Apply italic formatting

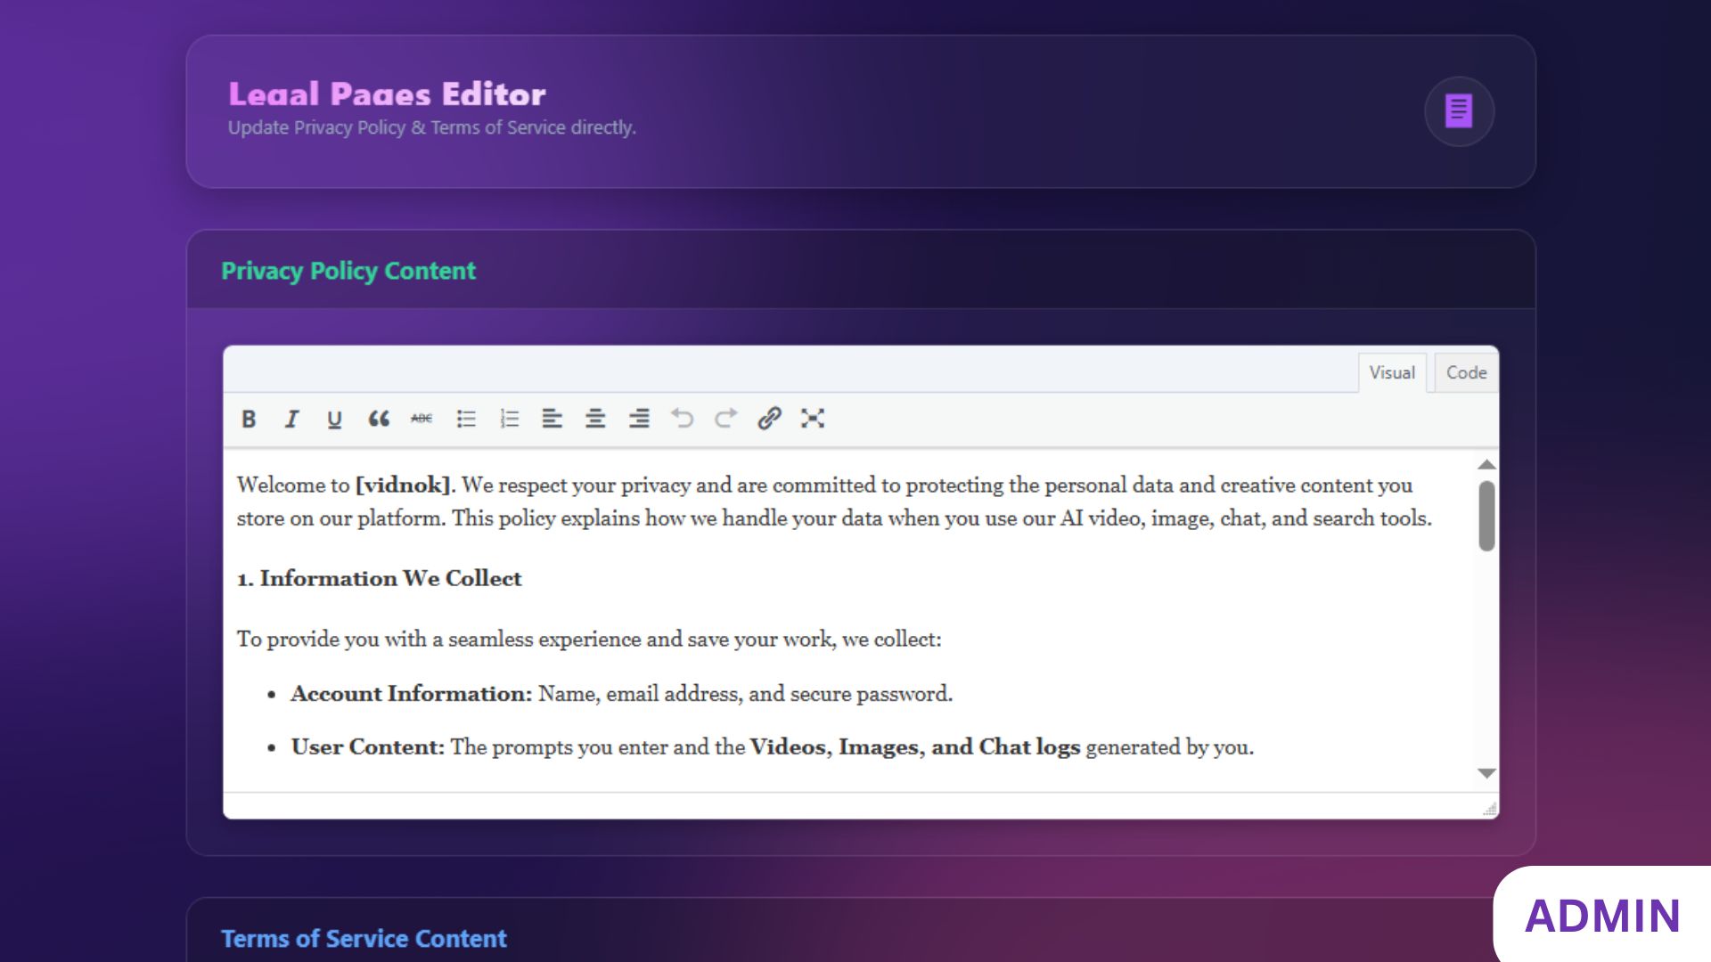291,419
